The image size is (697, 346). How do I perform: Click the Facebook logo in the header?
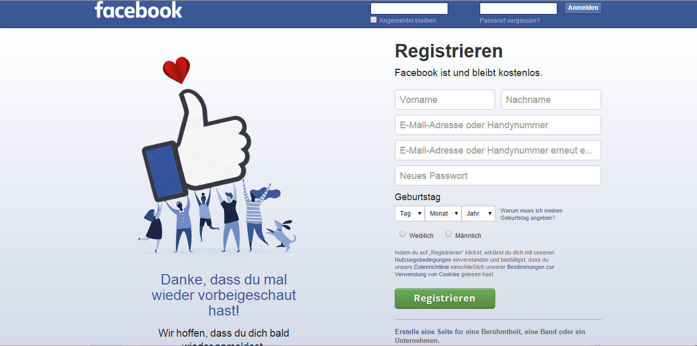click(138, 10)
